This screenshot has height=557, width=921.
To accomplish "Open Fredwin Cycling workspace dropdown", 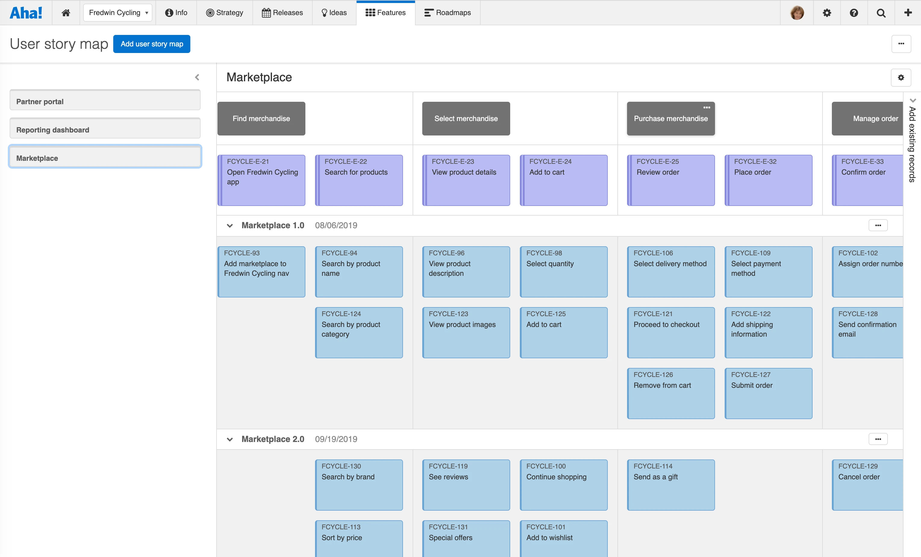I will 118,13.
